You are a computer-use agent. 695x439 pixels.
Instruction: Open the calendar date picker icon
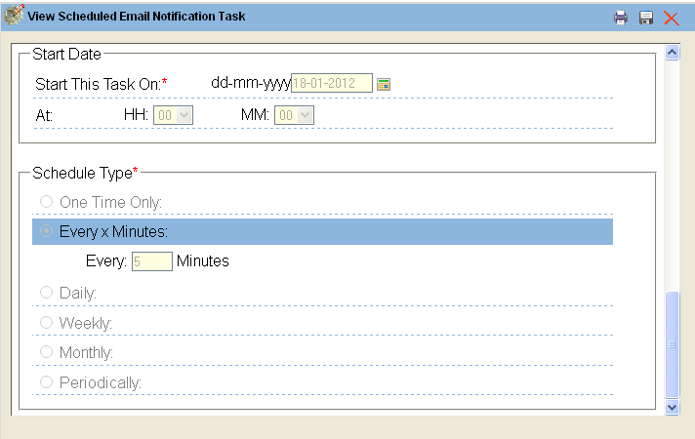pos(384,84)
